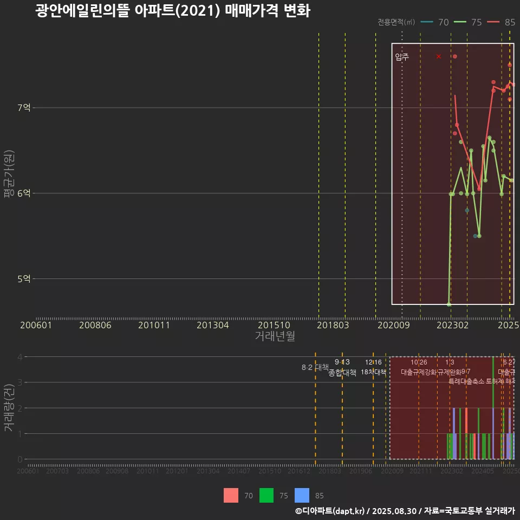Viewport: 520px width, 520px height.
Task: Click the 4 label on volume y-axis
Action: [x=20, y=357]
